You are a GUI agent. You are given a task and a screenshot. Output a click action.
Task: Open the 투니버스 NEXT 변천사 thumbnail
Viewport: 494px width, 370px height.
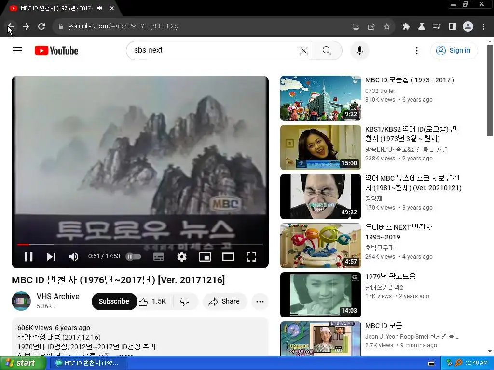pyautogui.click(x=321, y=245)
